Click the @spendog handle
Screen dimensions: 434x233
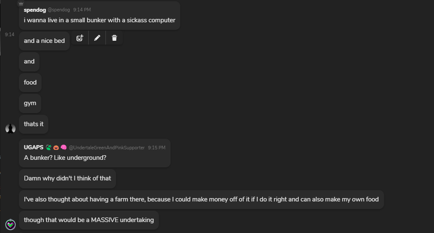58,10
